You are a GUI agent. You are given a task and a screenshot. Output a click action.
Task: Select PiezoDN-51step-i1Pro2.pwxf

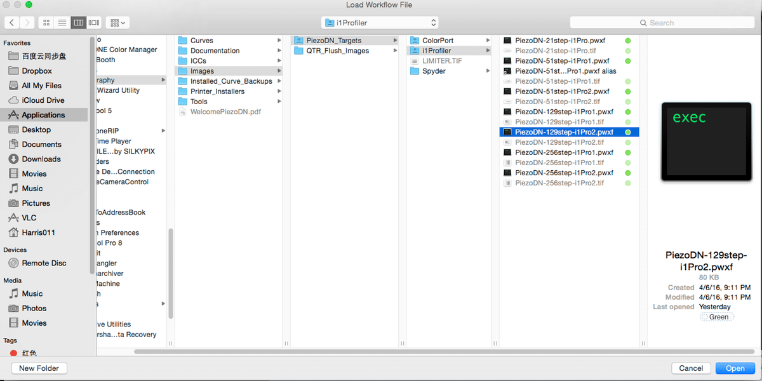562,91
